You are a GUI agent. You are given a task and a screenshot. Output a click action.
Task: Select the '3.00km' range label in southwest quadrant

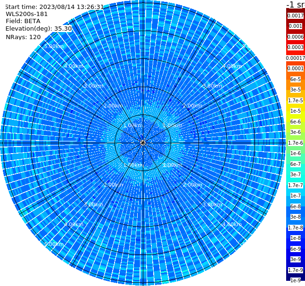click(x=93, y=204)
